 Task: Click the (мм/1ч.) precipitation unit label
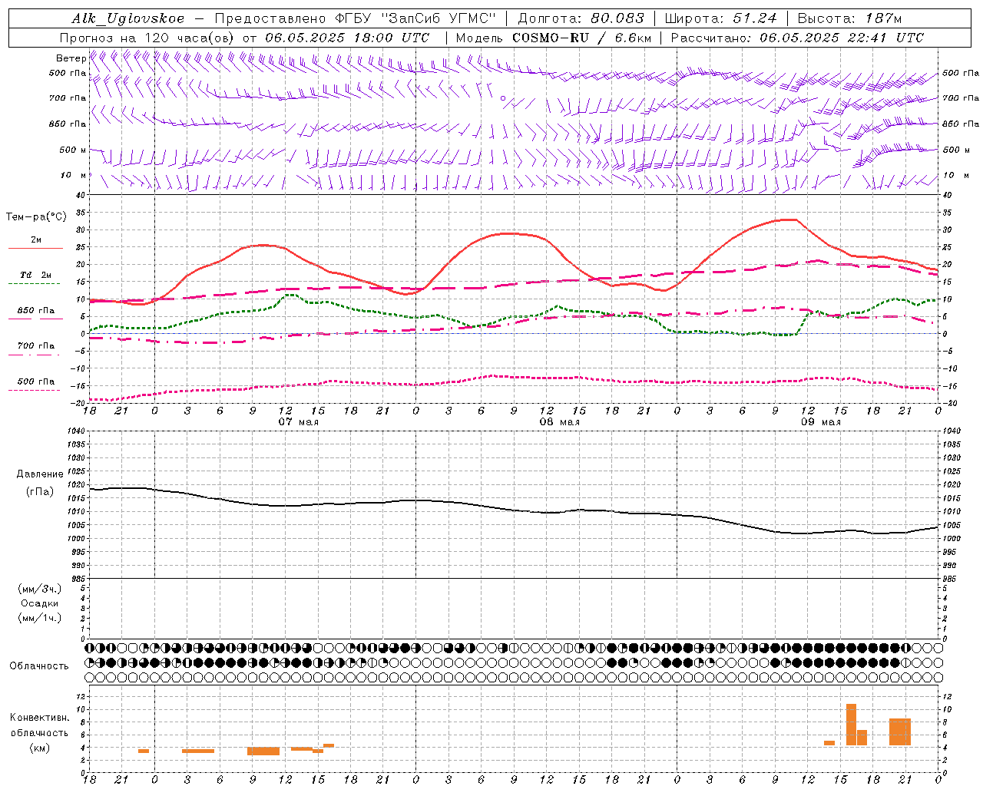tap(40, 618)
